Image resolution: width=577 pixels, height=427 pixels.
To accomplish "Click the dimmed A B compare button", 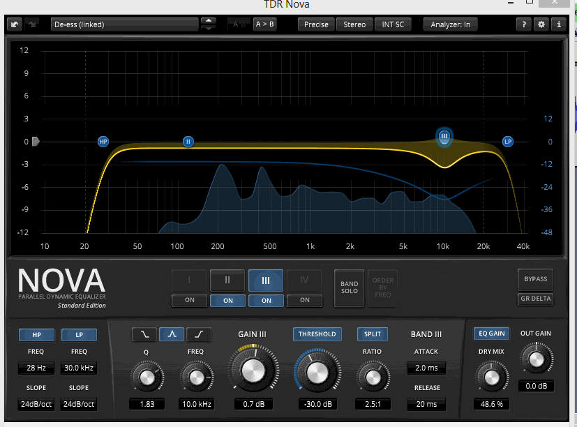I will pos(239,24).
